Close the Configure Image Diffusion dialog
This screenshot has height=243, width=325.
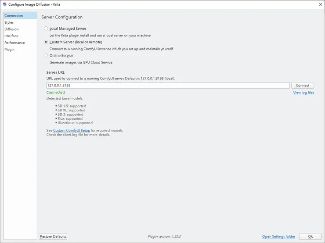tap(318, 4)
